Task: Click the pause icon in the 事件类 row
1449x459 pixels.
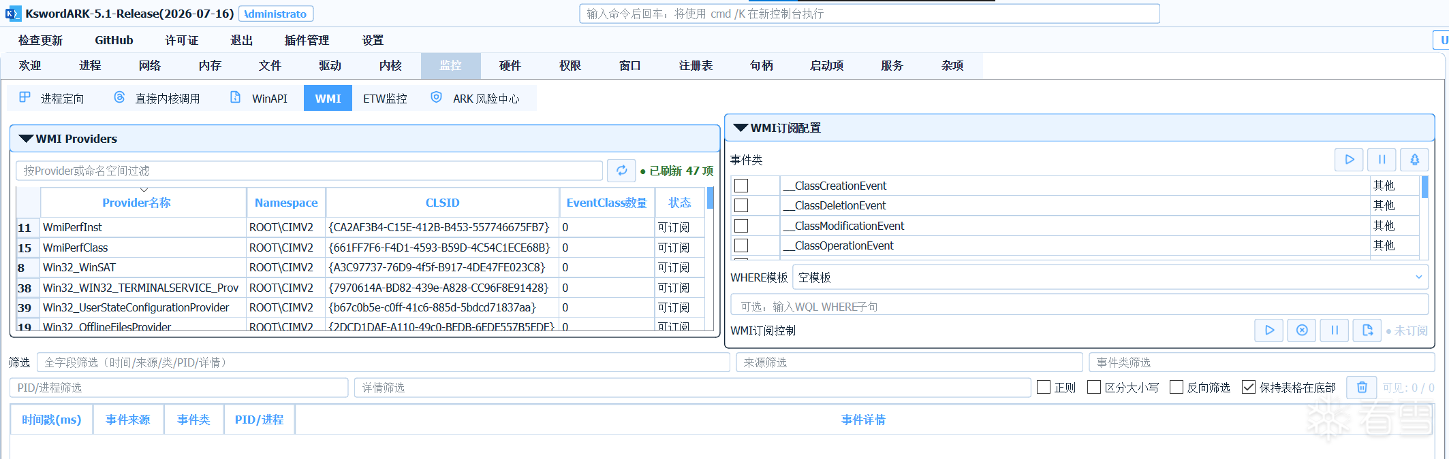Action: [x=1382, y=160]
